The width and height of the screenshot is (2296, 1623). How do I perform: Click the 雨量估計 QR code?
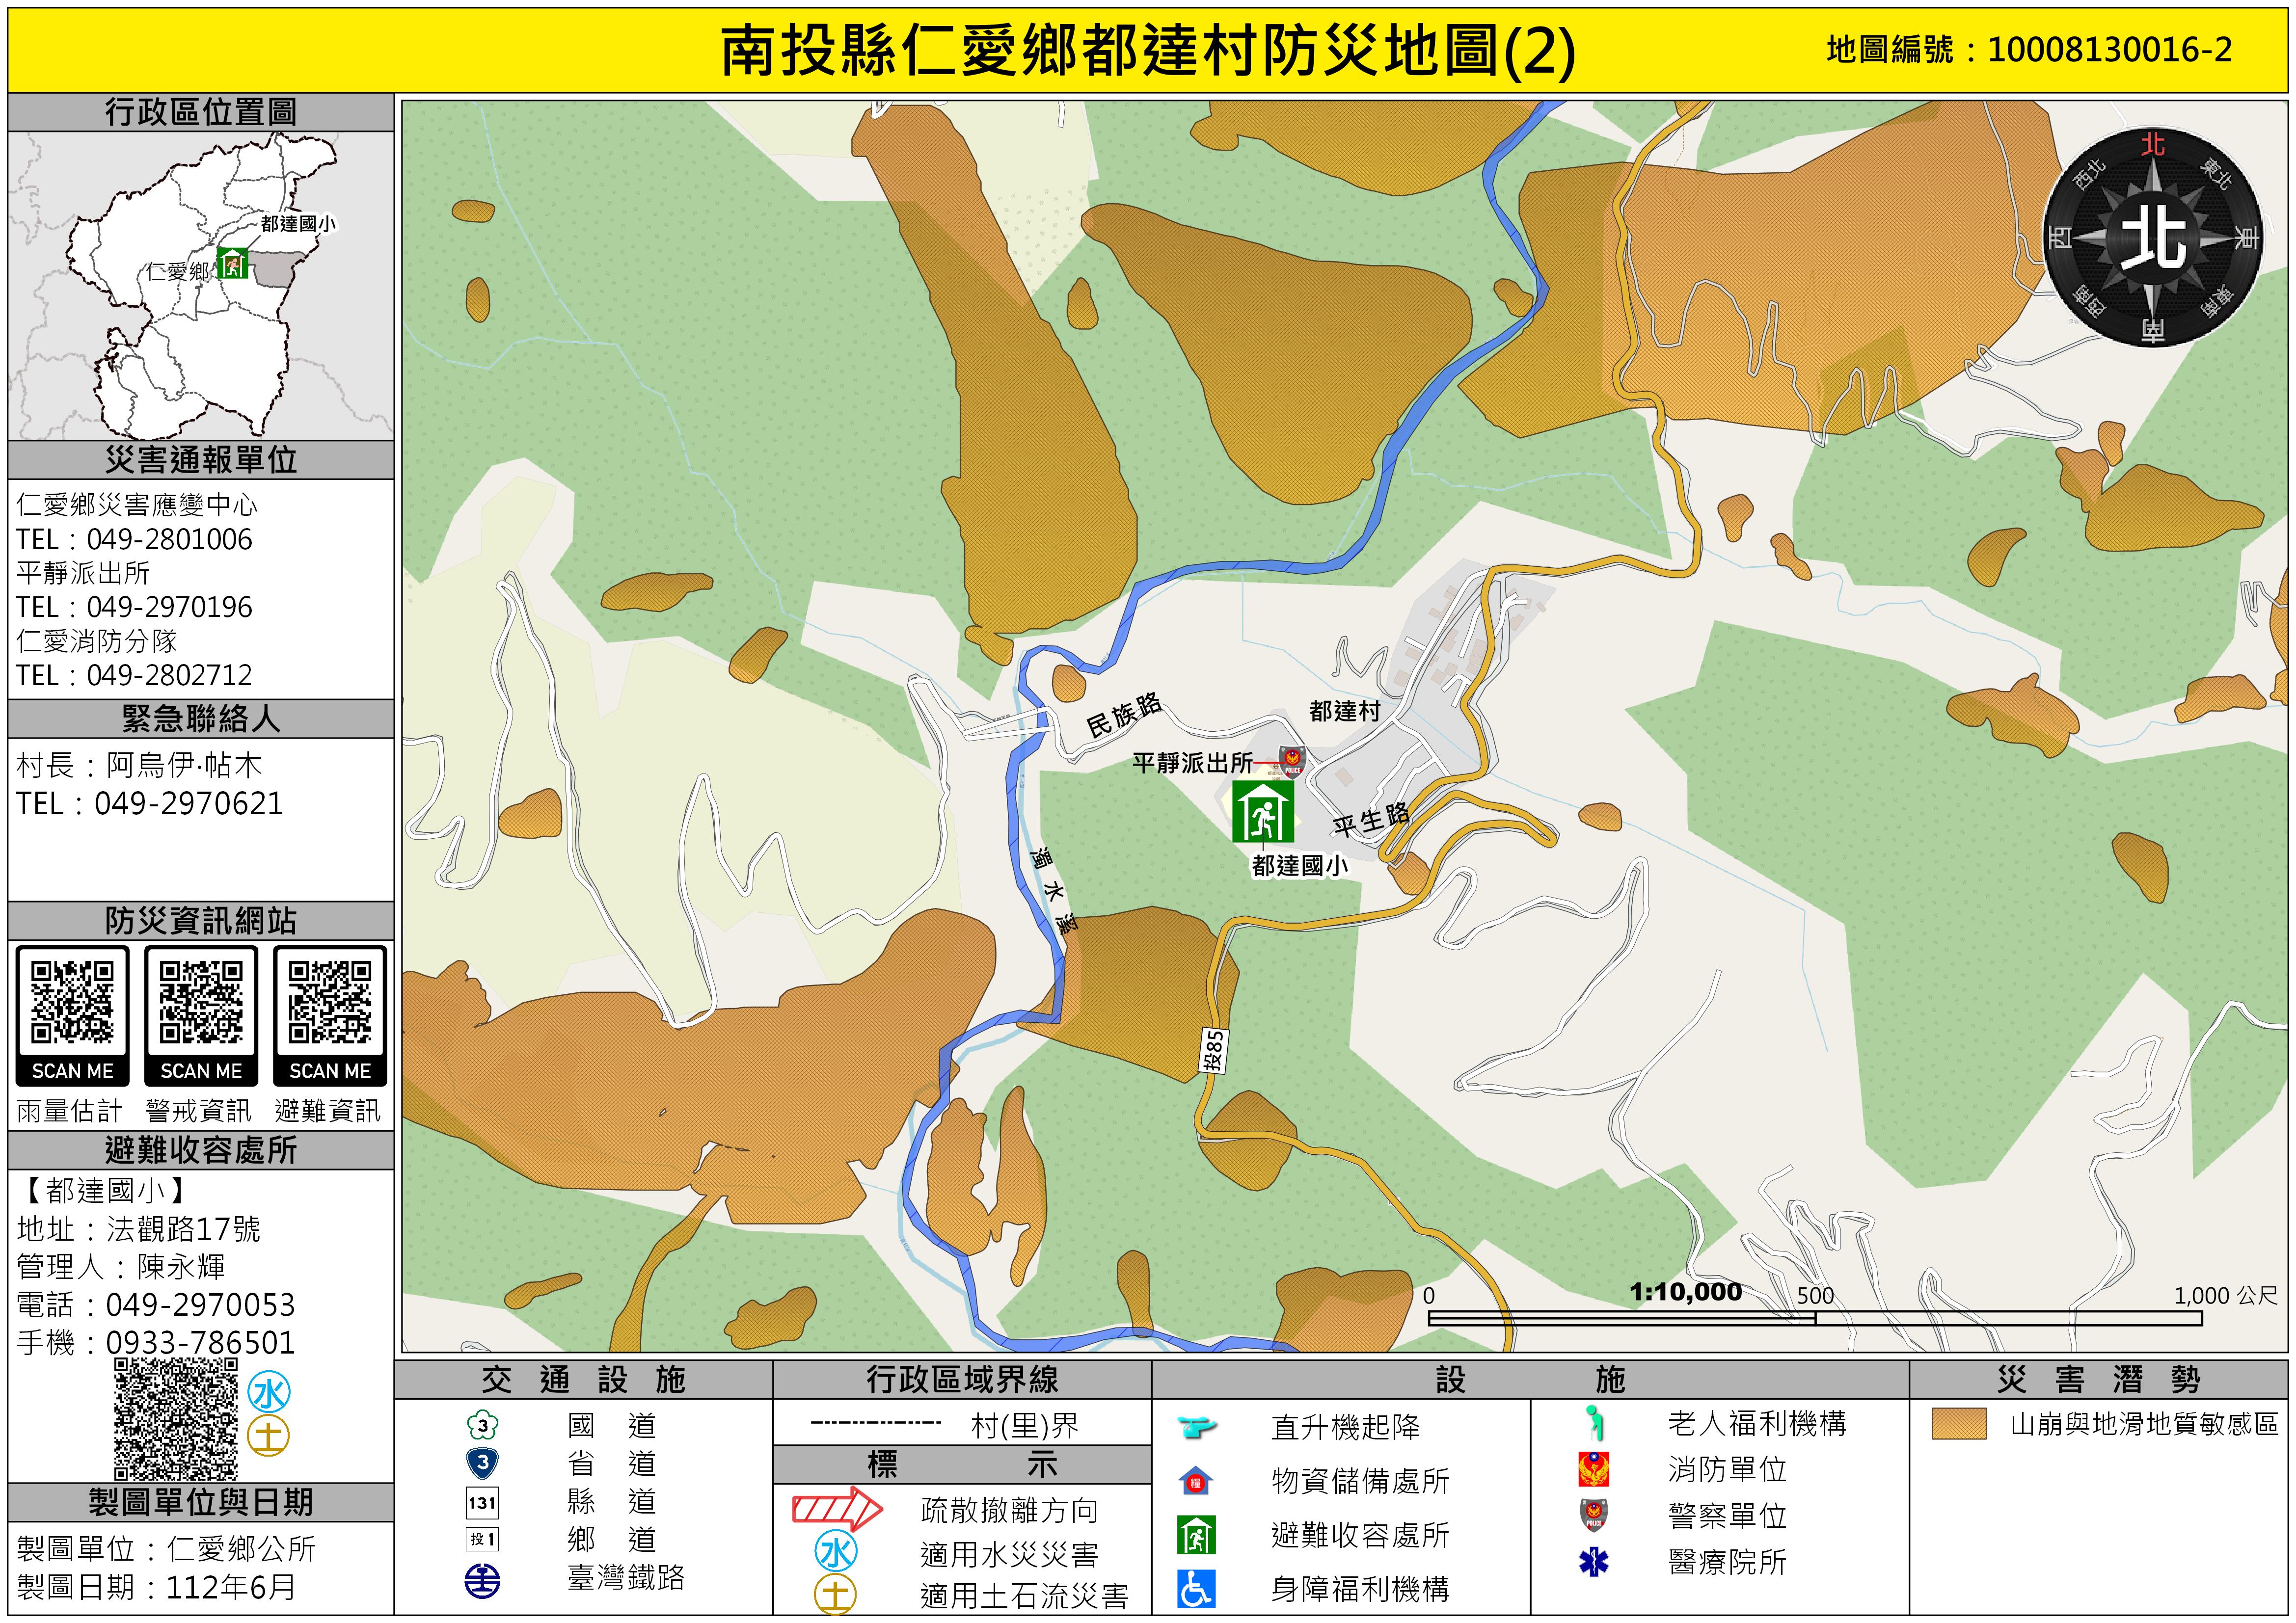[72, 1002]
